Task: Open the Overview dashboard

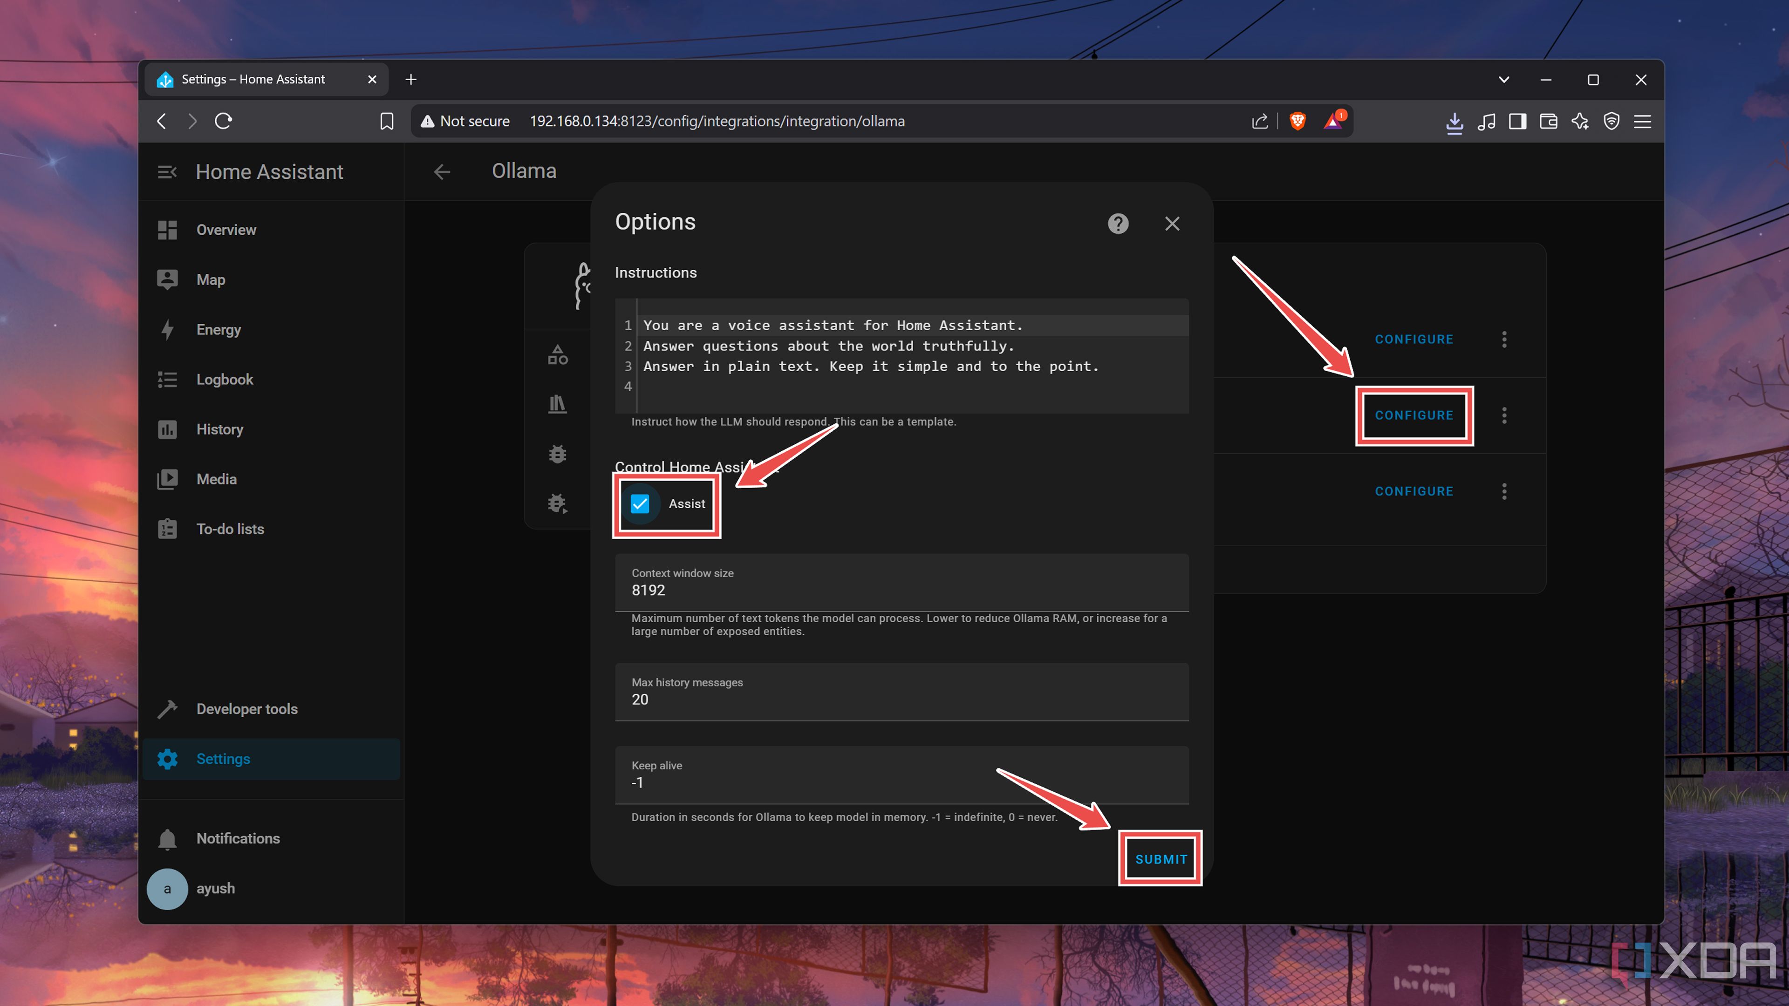Action: (271, 230)
